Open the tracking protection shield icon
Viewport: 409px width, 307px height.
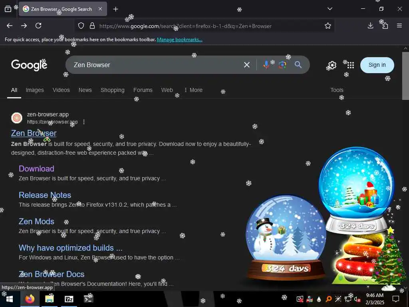pyautogui.click(x=81, y=26)
